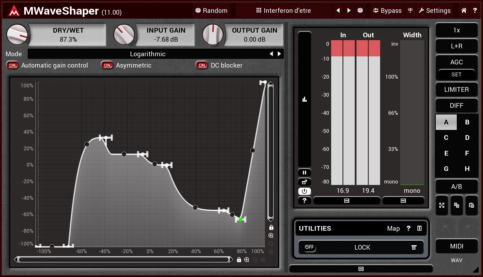The height and width of the screenshot is (277, 483).
Task: Click the morph slots icon below A/B
Action: pos(442,205)
